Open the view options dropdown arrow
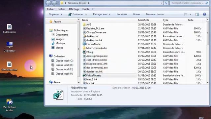 point(190,14)
